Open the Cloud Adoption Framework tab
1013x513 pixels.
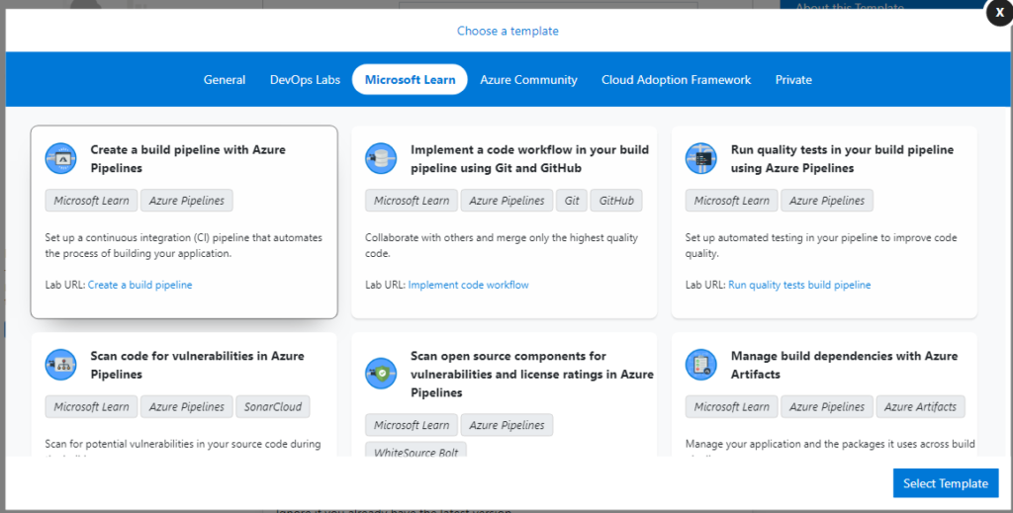(x=676, y=80)
